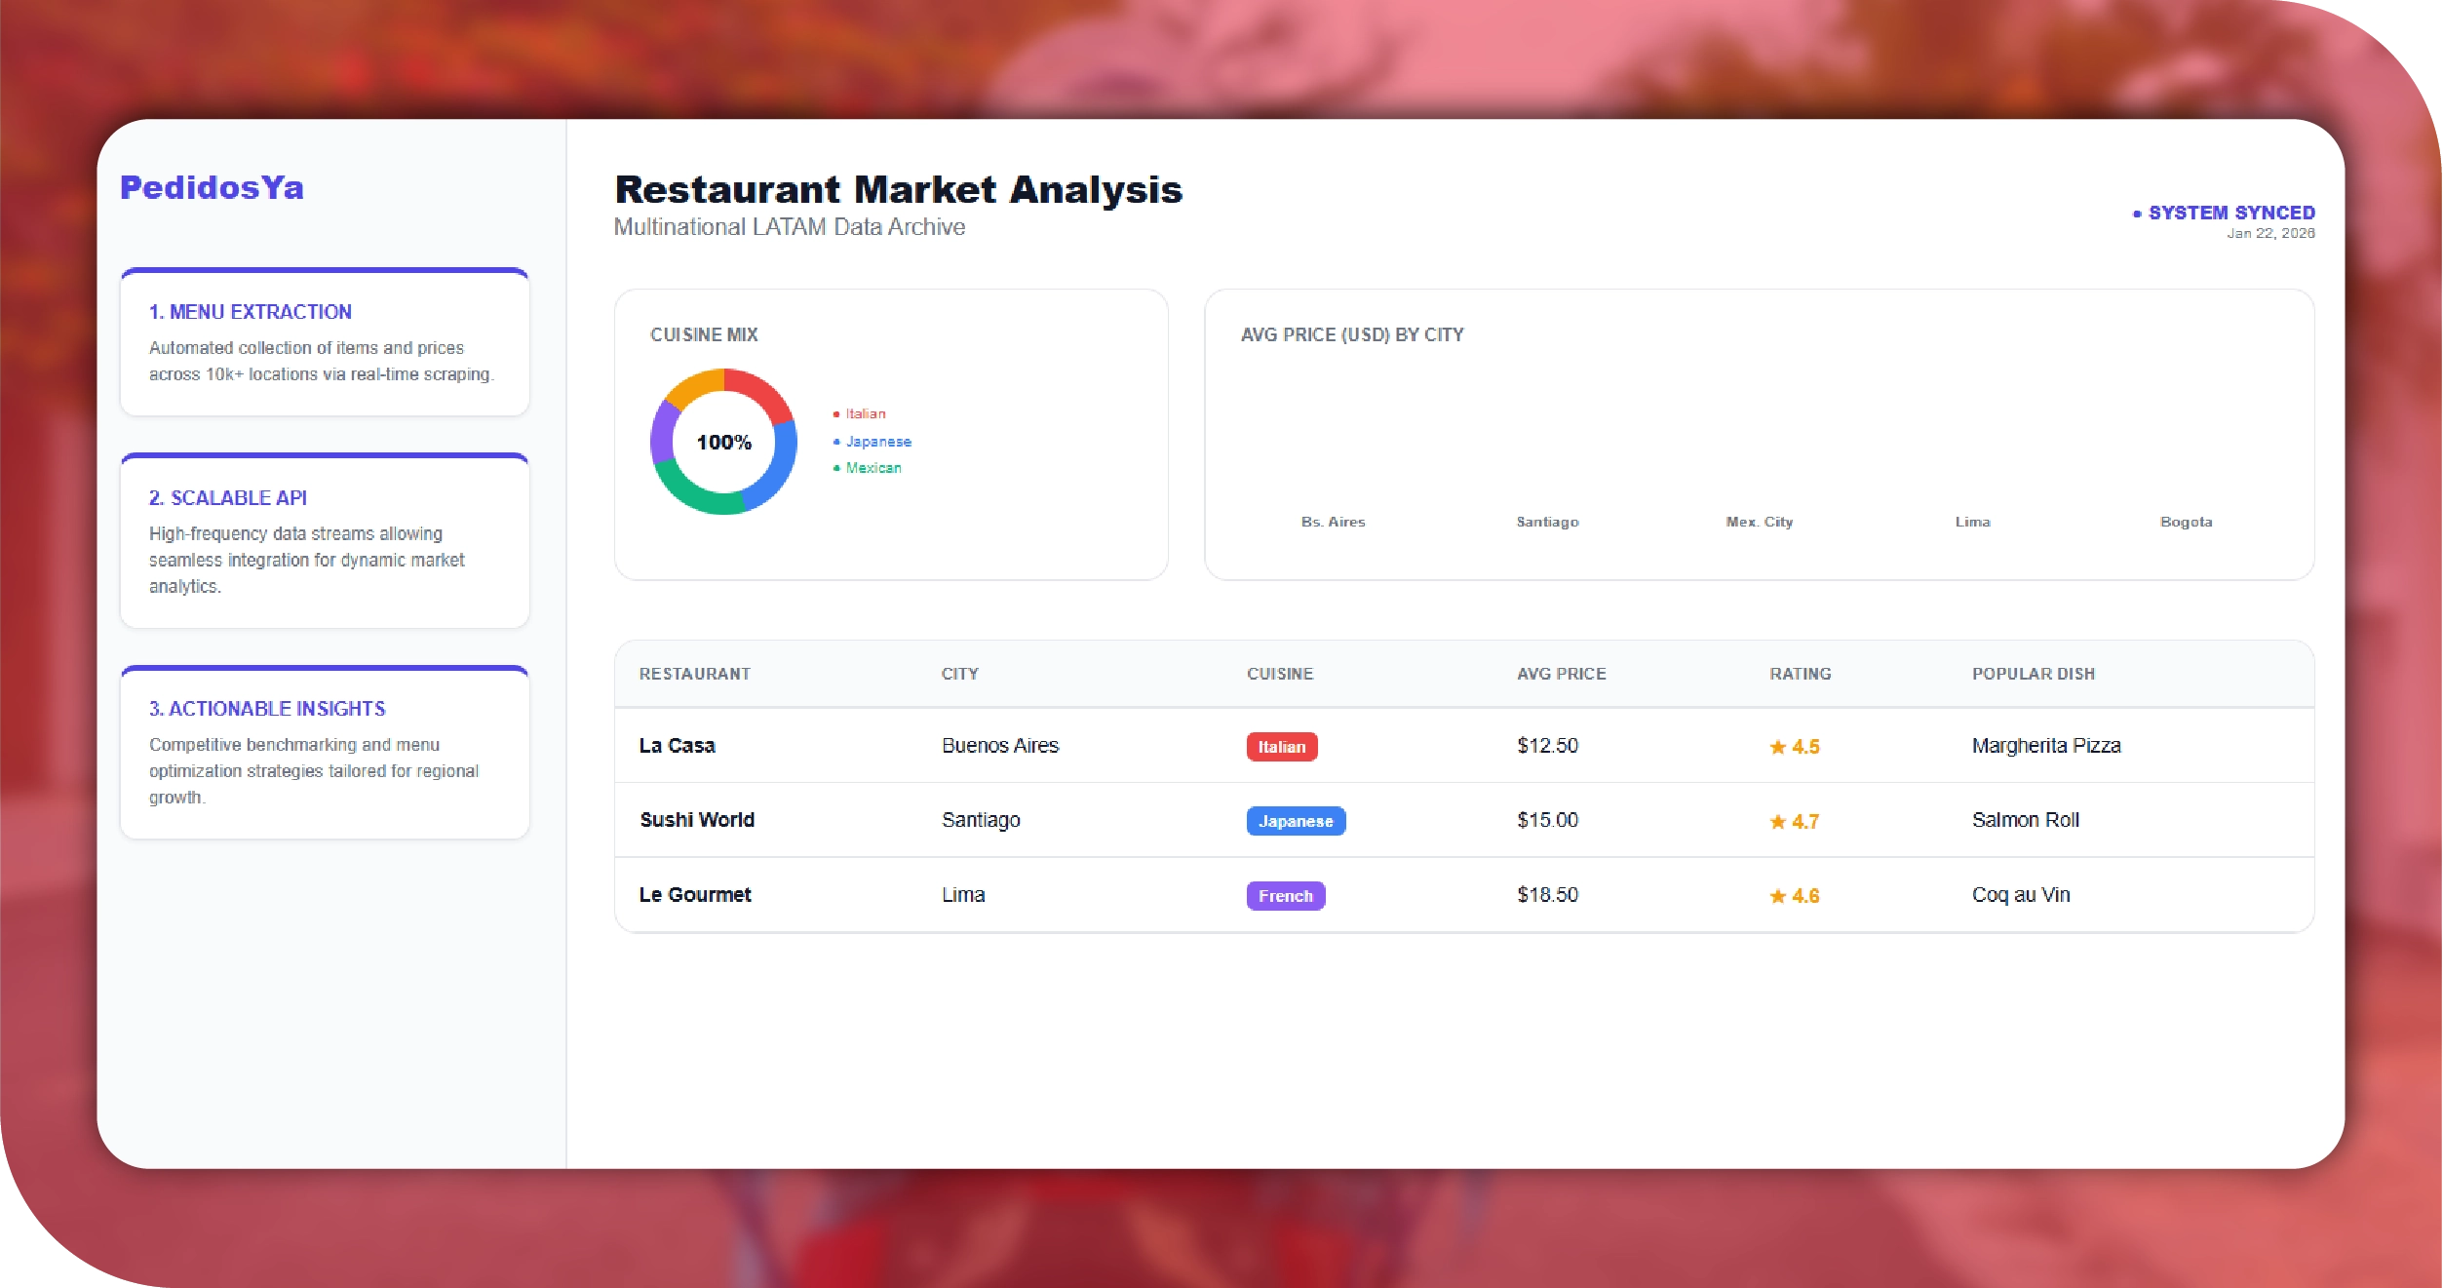
Task: Click the cuisine mix donut chart
Action: click(x=723, y=442)
